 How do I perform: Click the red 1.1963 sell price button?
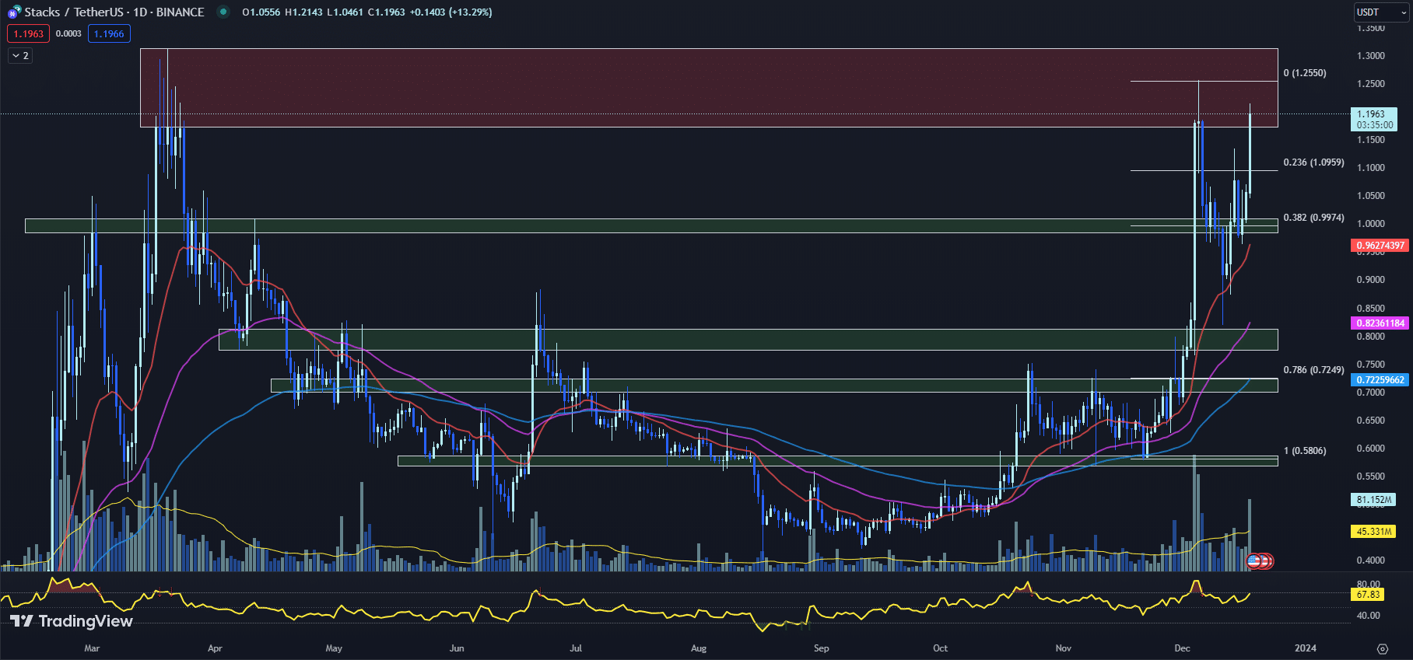point(28,33)
